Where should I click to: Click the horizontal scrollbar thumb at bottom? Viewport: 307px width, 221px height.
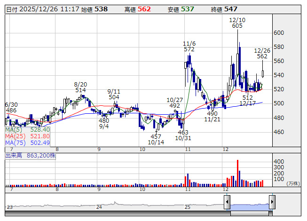[250, 213]
